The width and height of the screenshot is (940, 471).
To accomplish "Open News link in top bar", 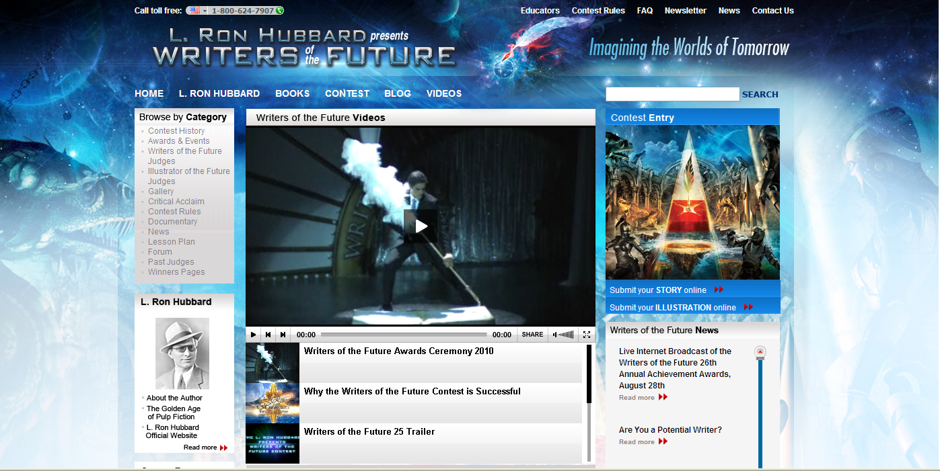I will coord(729,11).
